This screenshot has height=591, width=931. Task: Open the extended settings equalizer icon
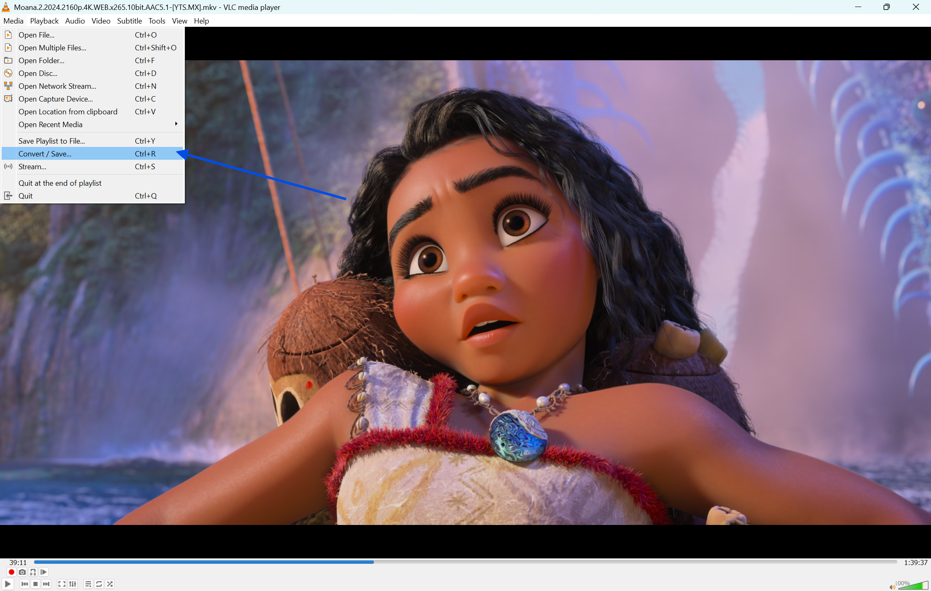73,584
